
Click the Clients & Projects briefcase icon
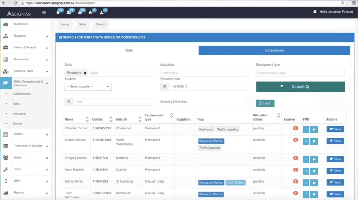point(6,47)
